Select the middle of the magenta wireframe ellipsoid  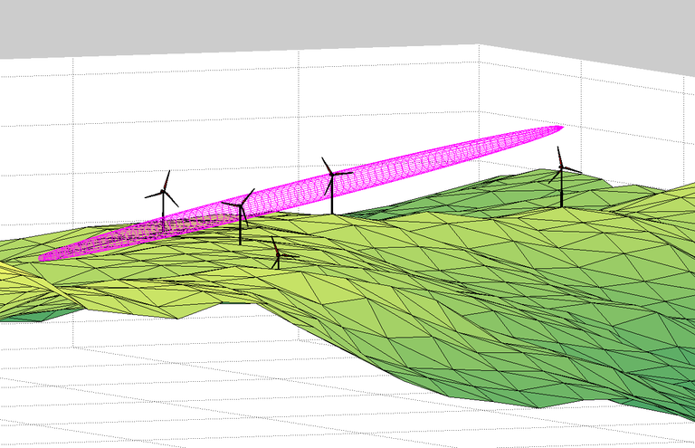tap(299, 192)
